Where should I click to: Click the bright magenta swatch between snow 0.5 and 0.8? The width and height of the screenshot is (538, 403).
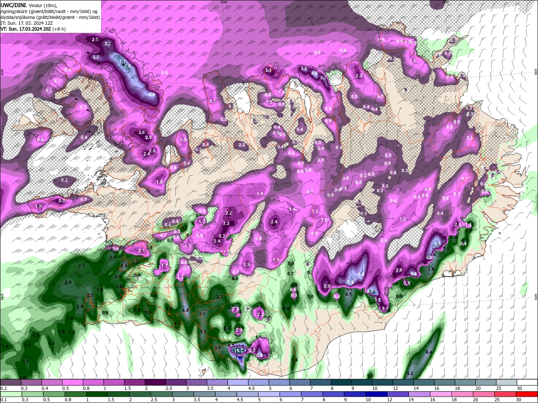tap(72, 382)
